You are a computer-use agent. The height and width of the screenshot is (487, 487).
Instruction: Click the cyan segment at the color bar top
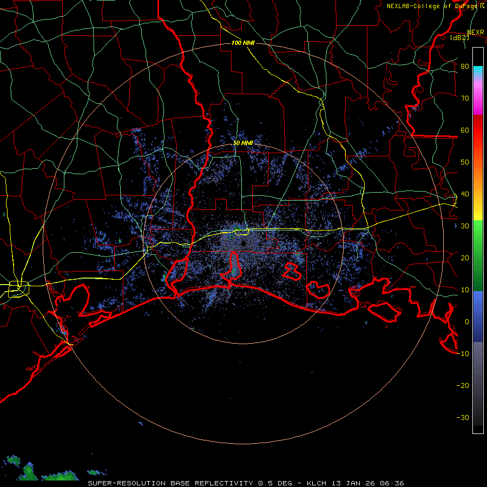[478, 70]
